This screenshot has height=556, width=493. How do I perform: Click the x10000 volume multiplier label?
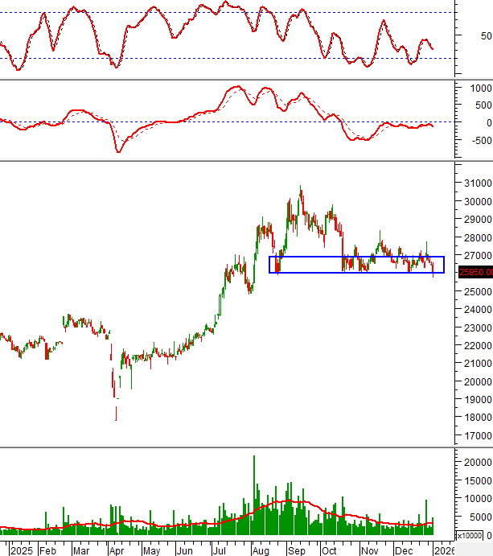pyautogui.click(x=470, y=535)
